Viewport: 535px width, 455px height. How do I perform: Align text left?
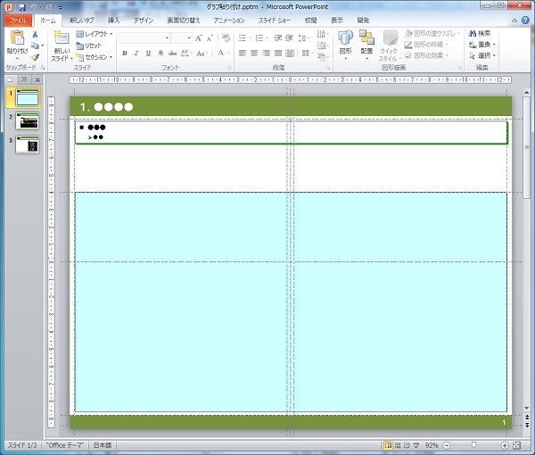[x=243, y=54]
